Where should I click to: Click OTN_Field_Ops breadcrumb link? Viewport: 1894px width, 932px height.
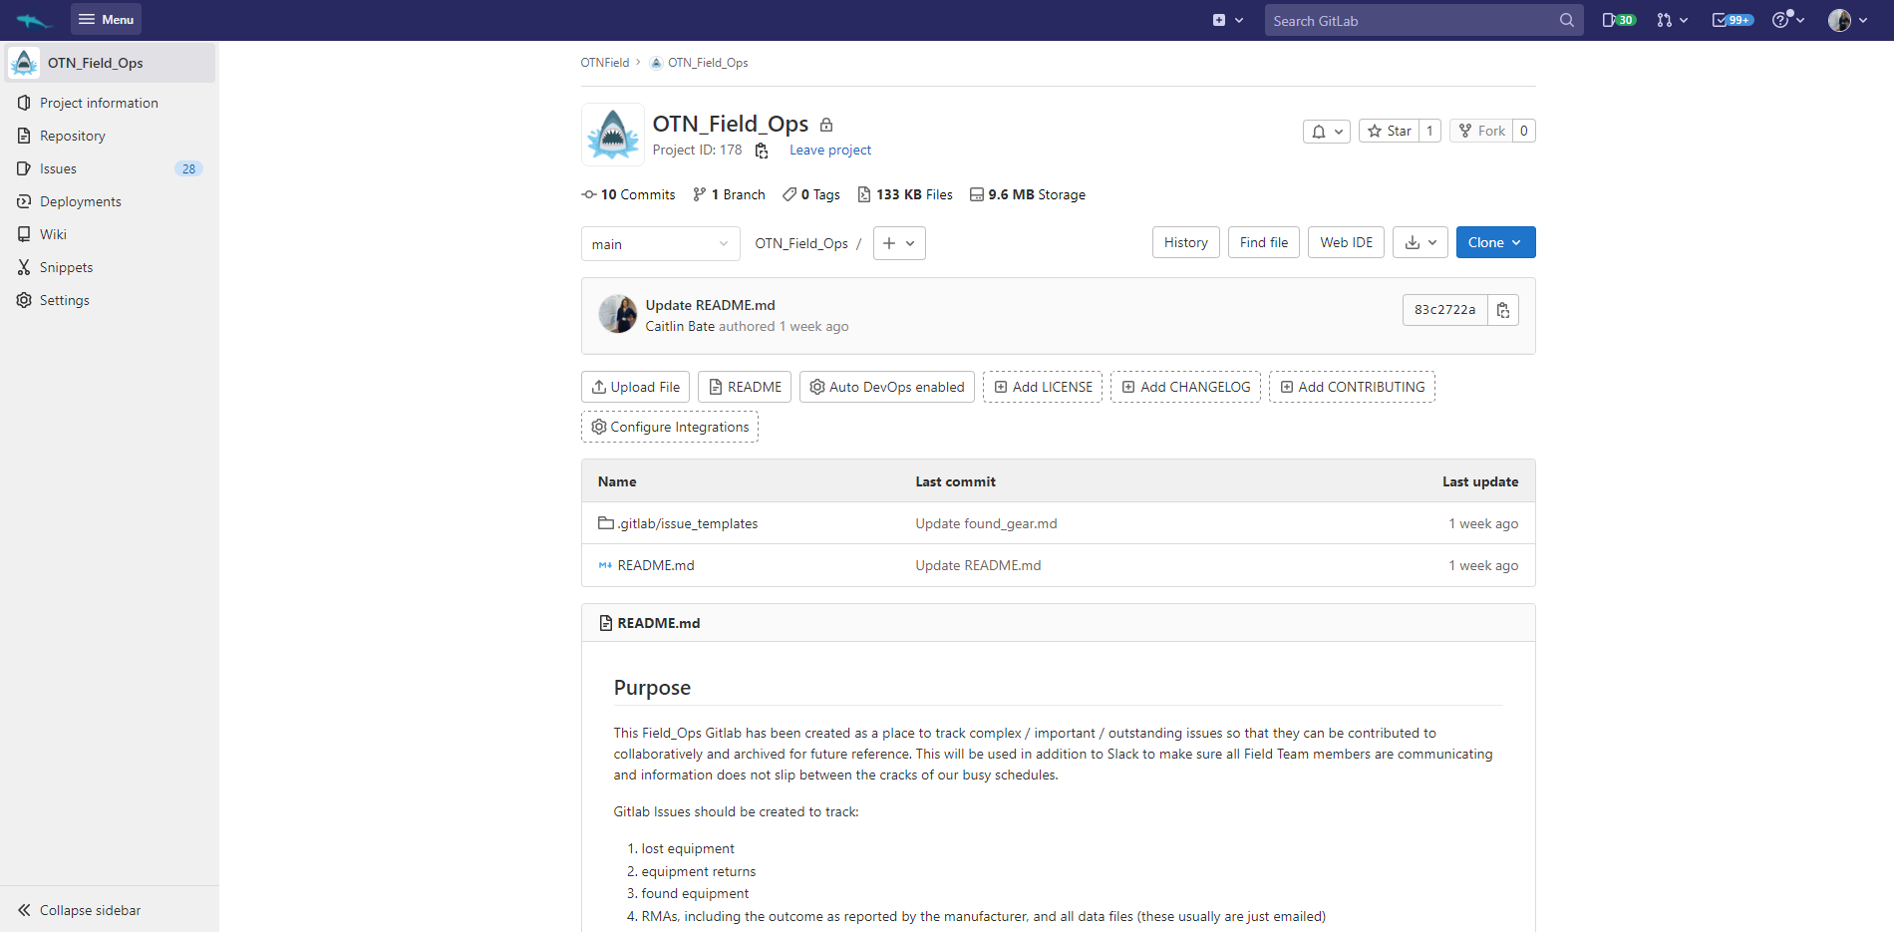(x=707, y=63)
